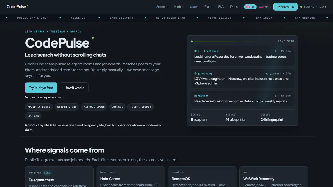The width and height of the screenshot is (333, 187).
Task: Click PUBLIC CHATS ONLY ticker item
Action: [33, 18]
